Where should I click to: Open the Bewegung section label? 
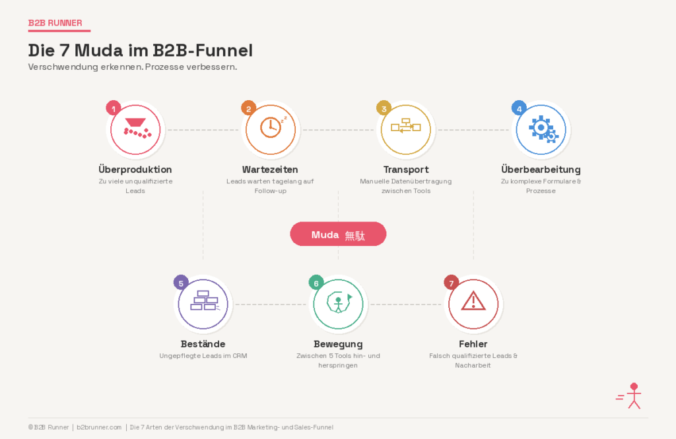338,343
